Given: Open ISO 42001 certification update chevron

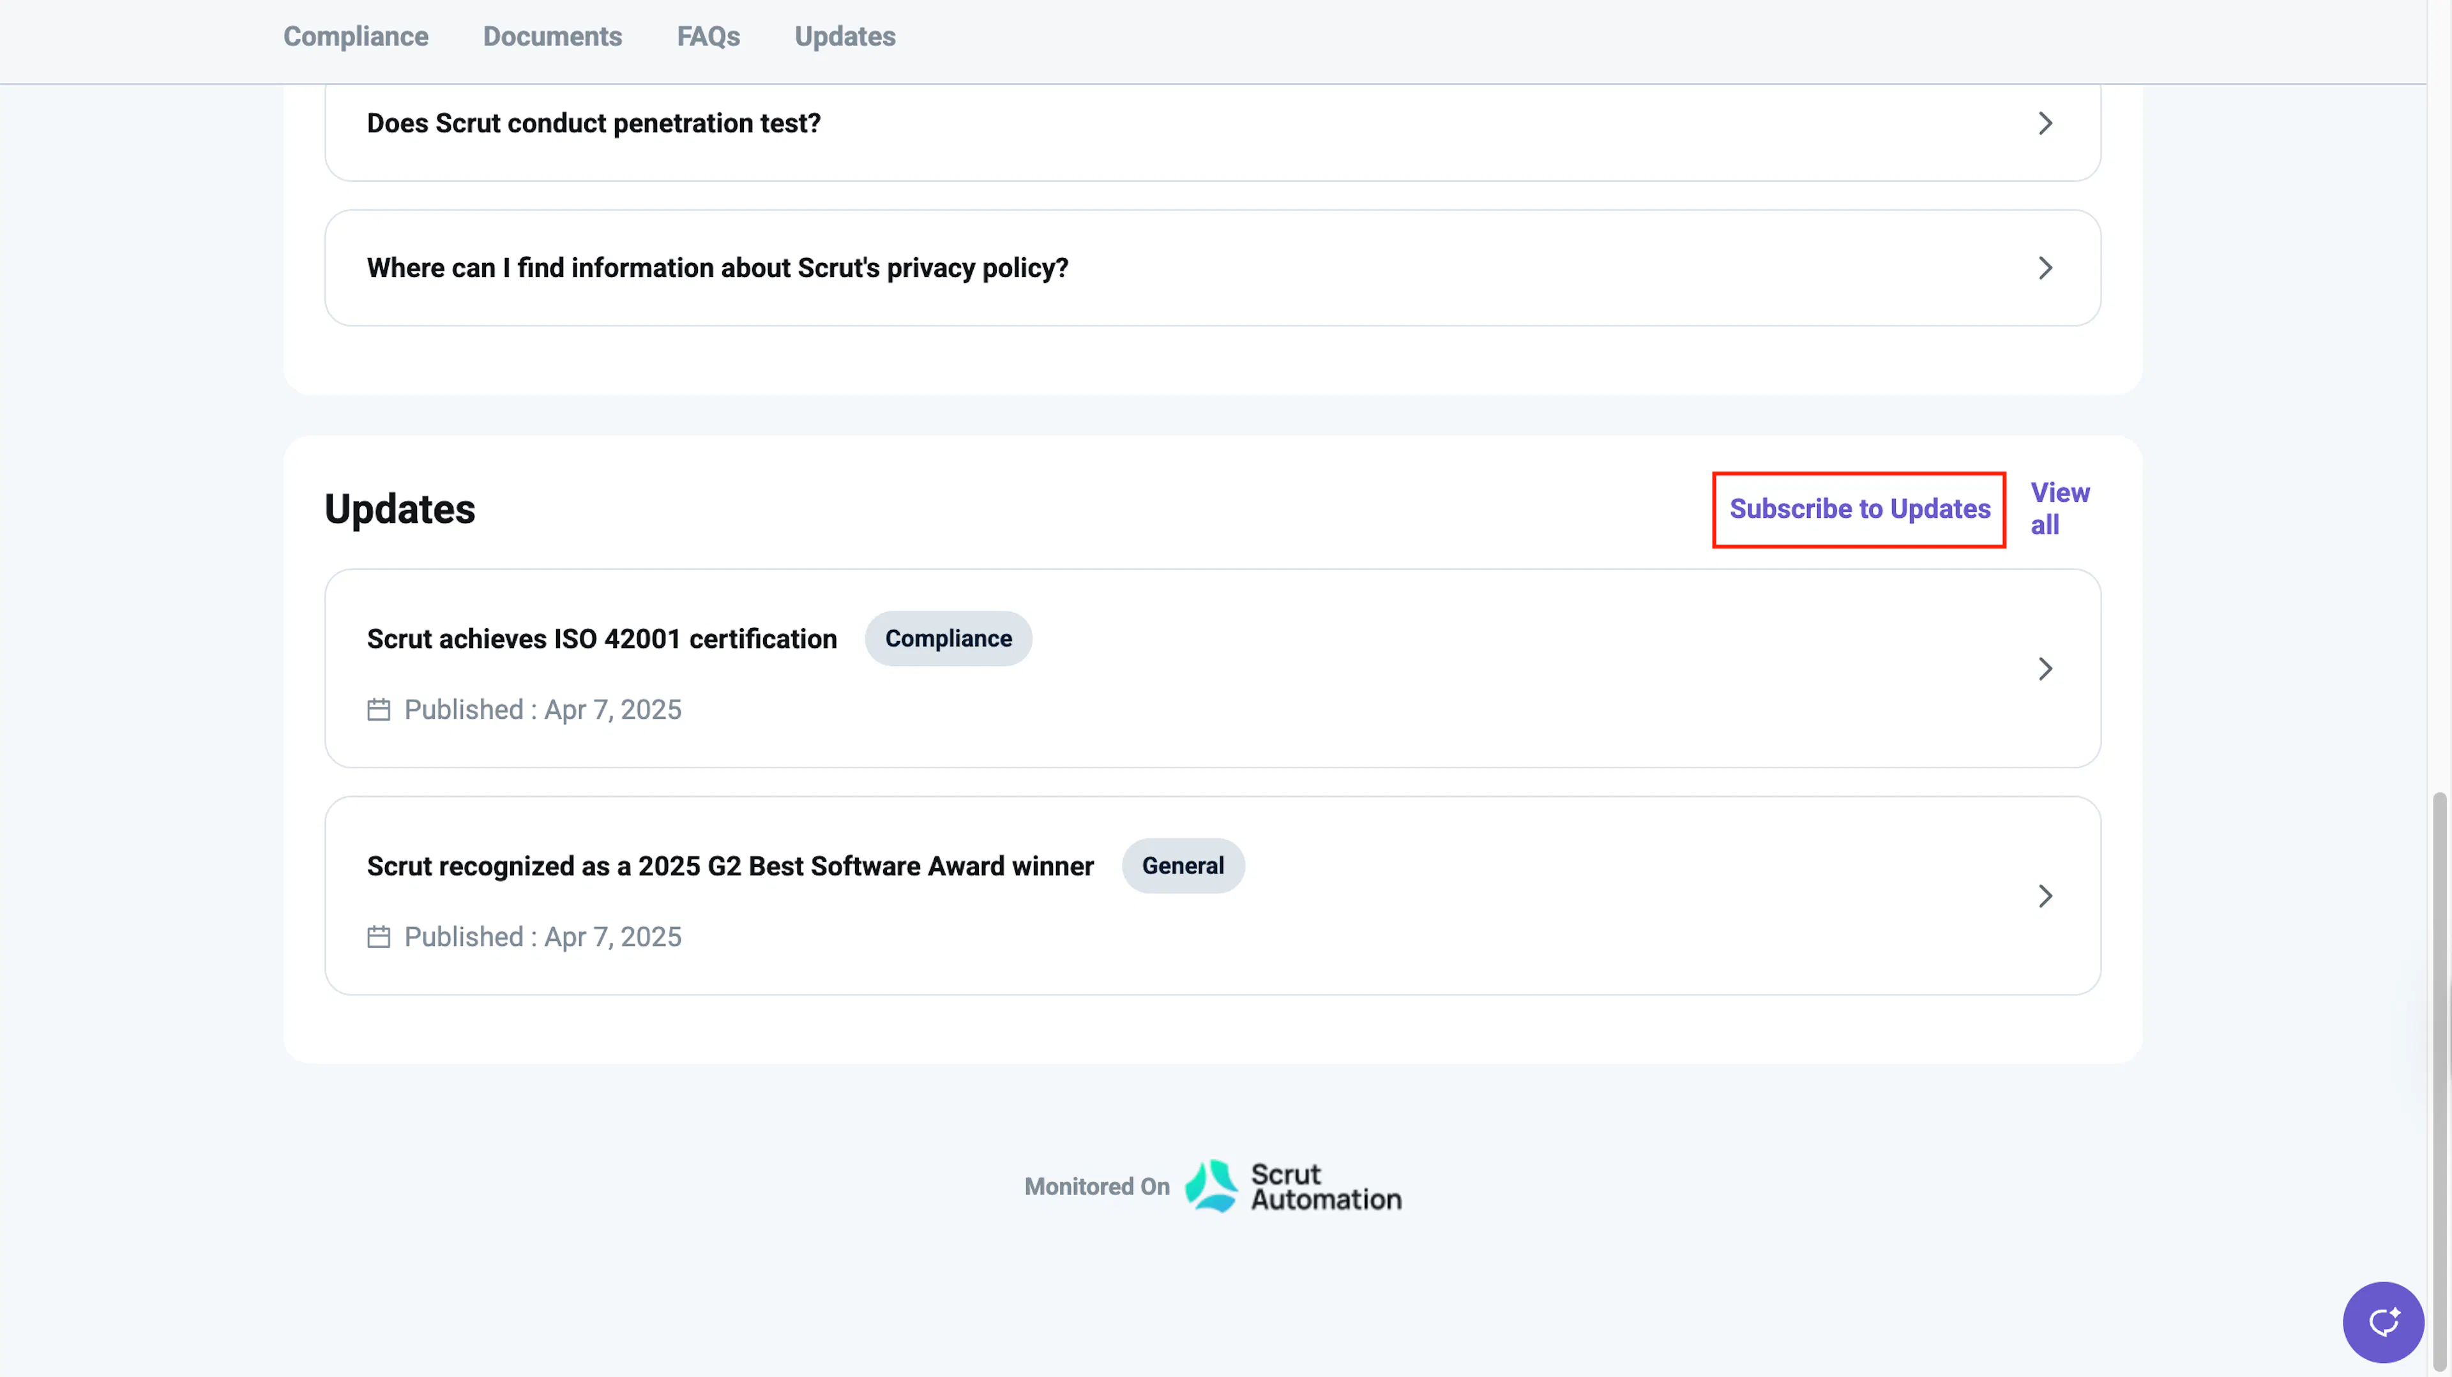Looking at the screenshot, I should 2045,669.
